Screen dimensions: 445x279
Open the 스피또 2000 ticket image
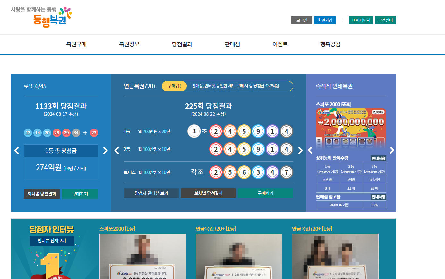pos(351,129)
